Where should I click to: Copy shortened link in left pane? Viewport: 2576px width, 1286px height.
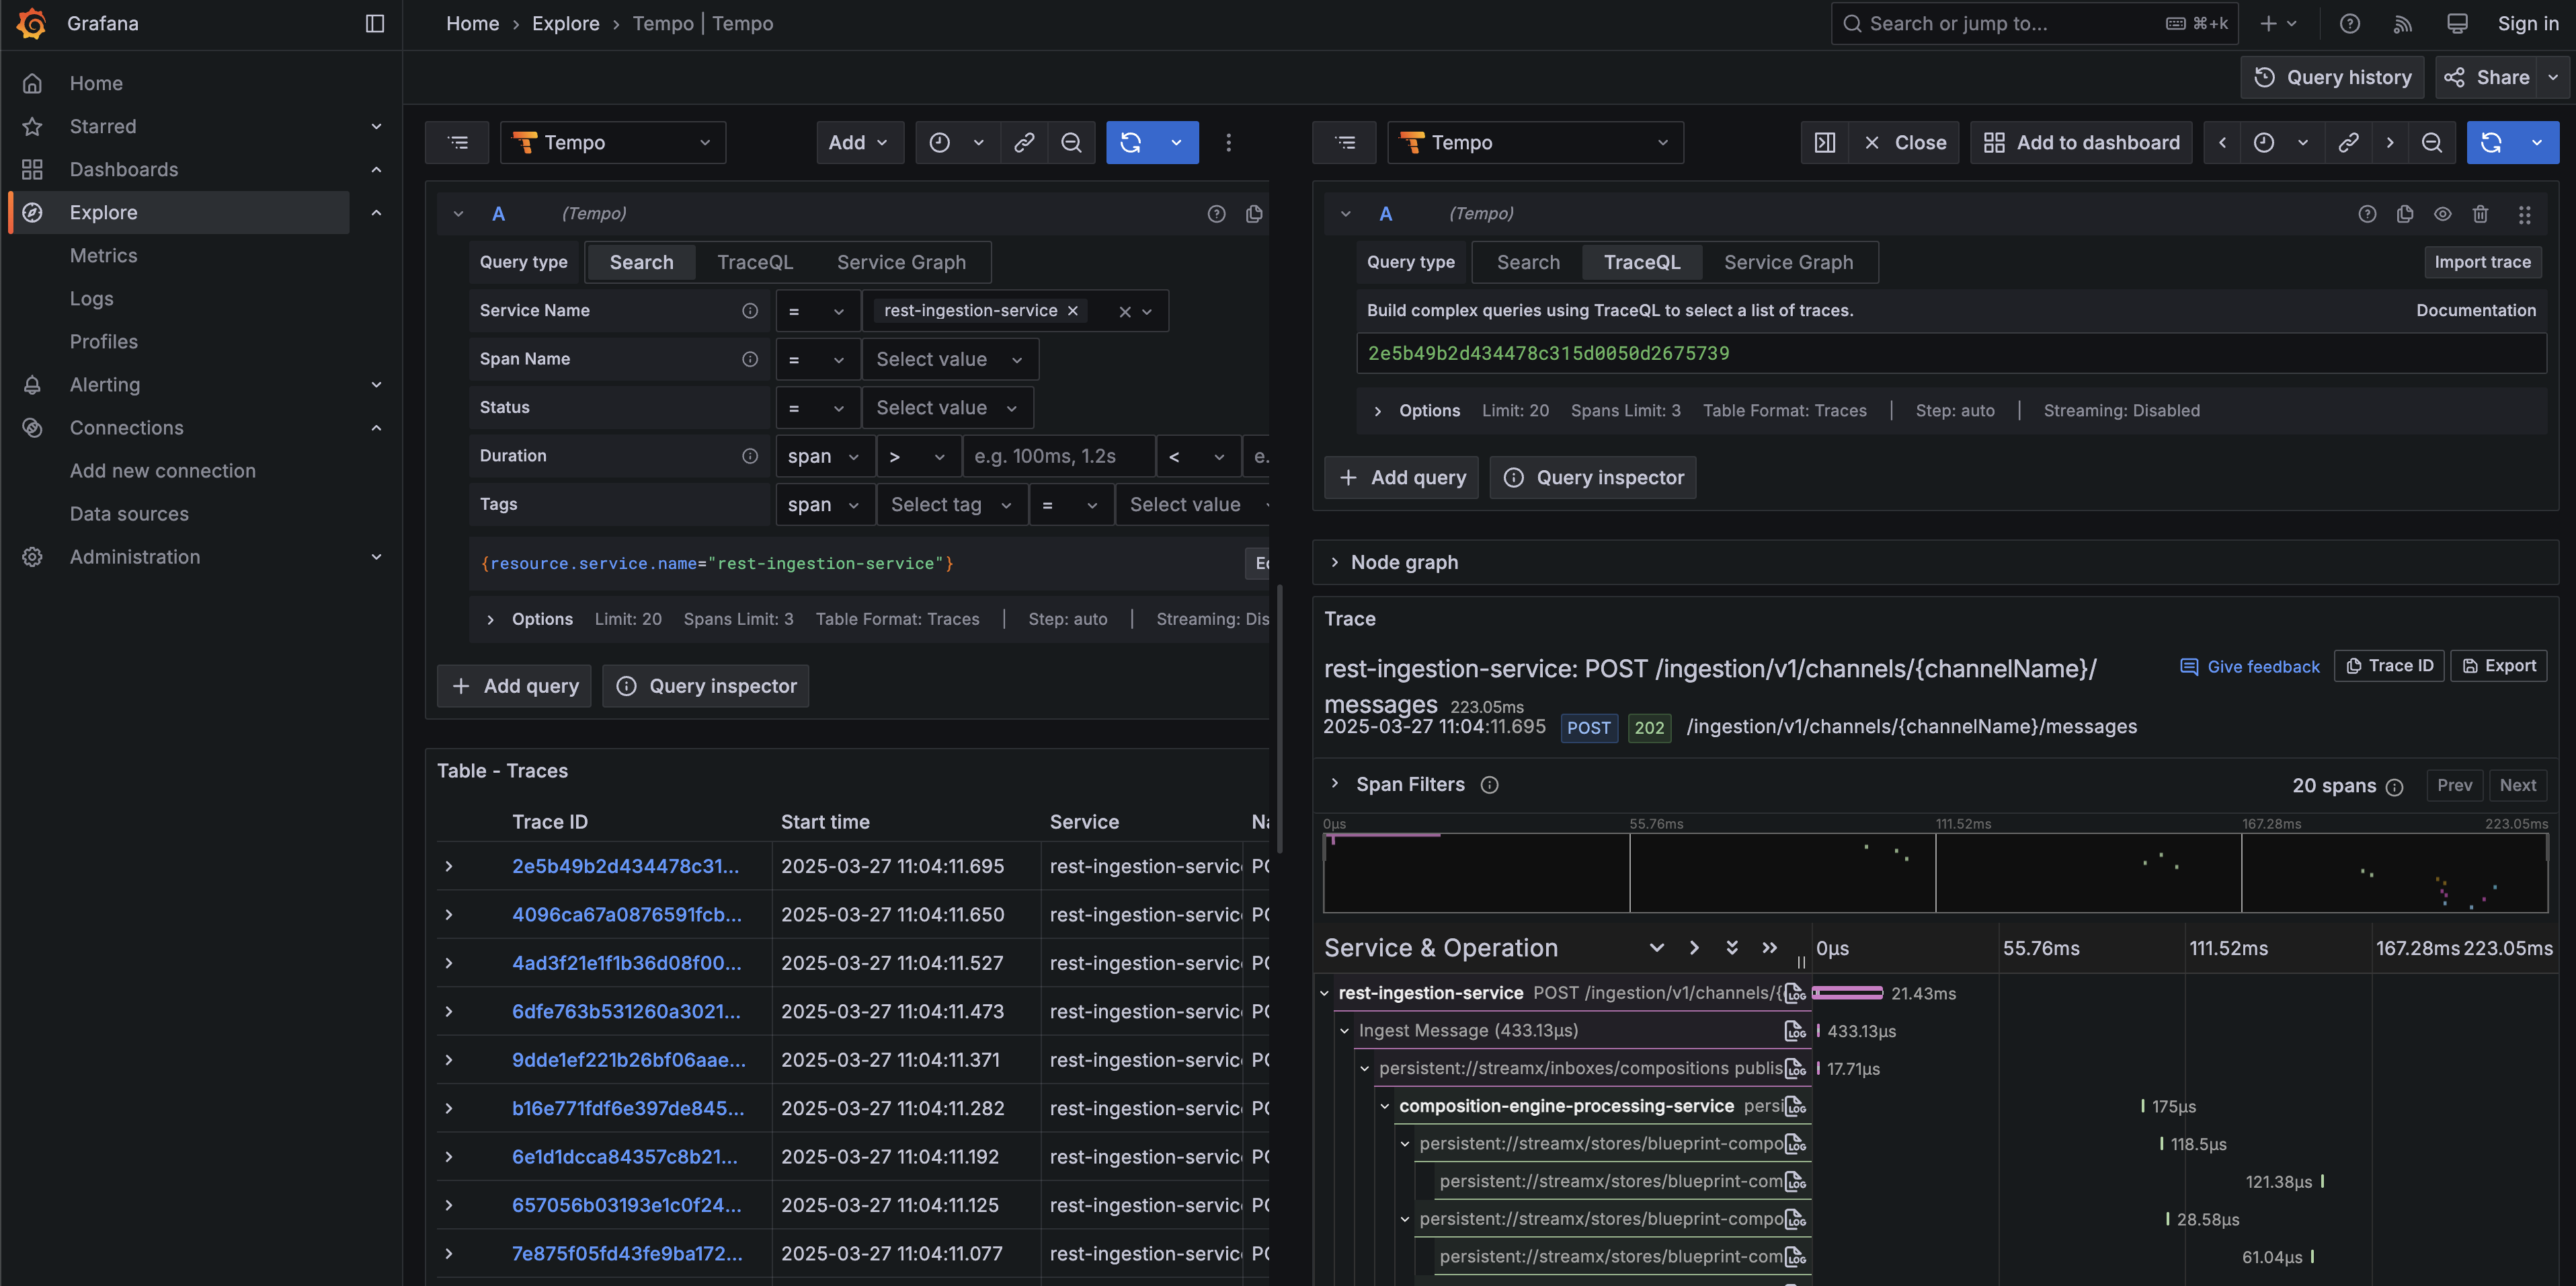(x=1024, y=143)
